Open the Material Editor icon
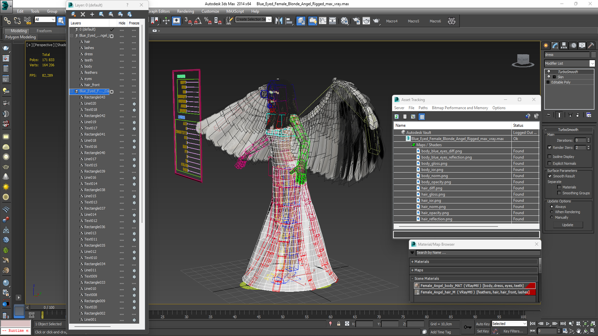The width and height of the screenshot is (598, 336). click(x=344, y=21)
